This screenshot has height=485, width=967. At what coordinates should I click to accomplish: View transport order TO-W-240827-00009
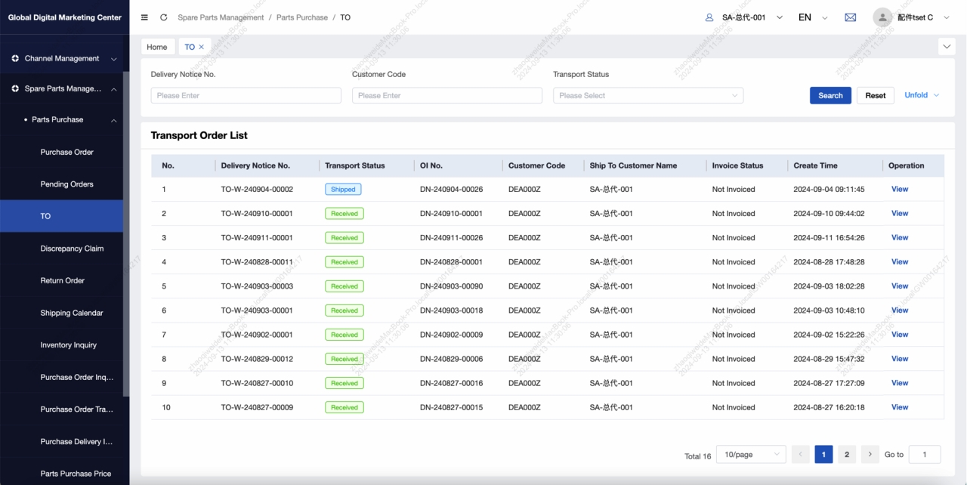pos(900,406)
